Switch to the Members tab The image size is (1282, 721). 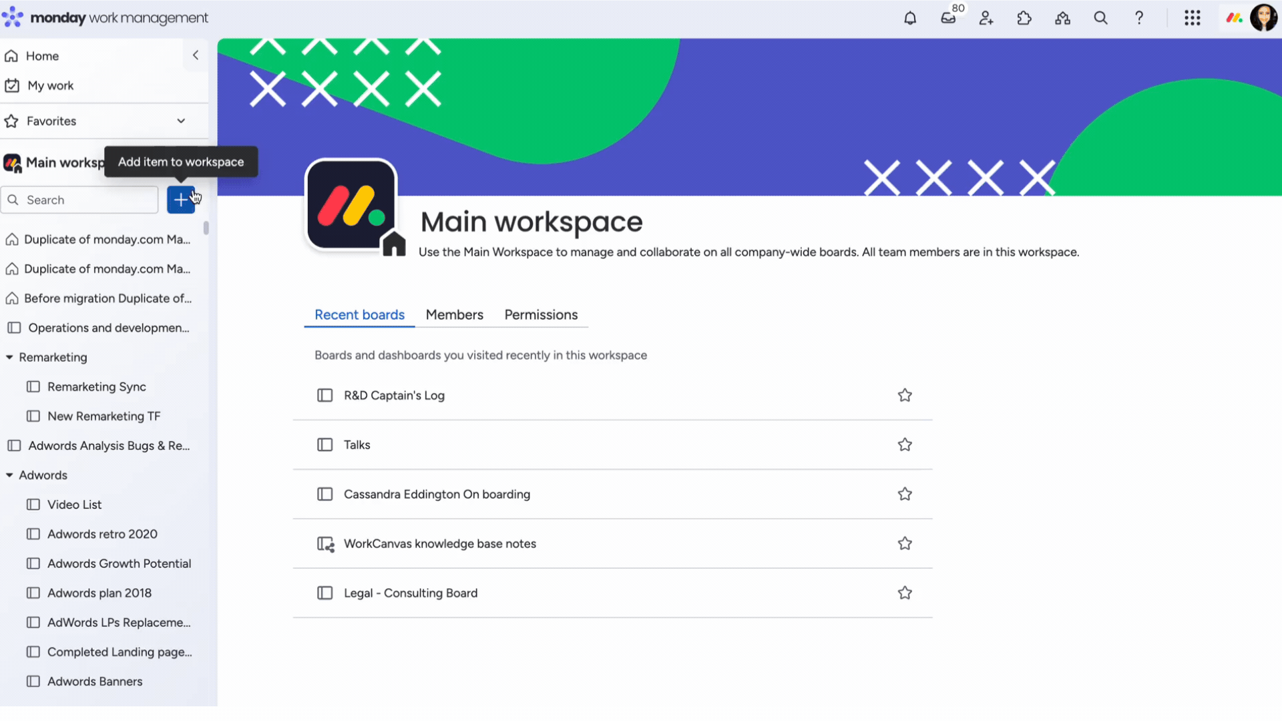coord(454,315)
